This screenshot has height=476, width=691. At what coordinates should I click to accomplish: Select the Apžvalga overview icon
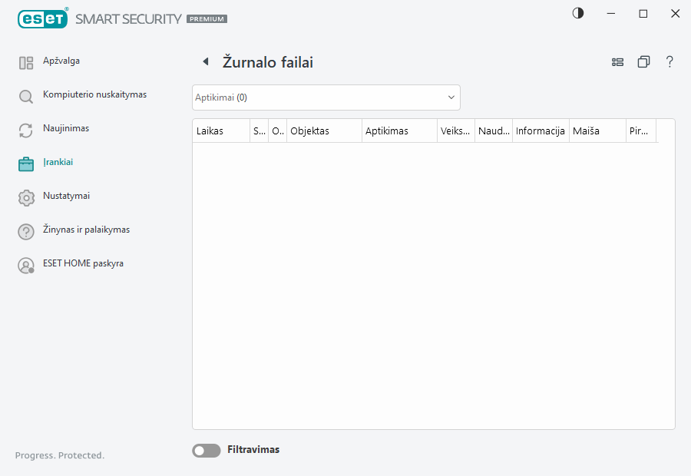pyautogui.click(x=25, y=61)
